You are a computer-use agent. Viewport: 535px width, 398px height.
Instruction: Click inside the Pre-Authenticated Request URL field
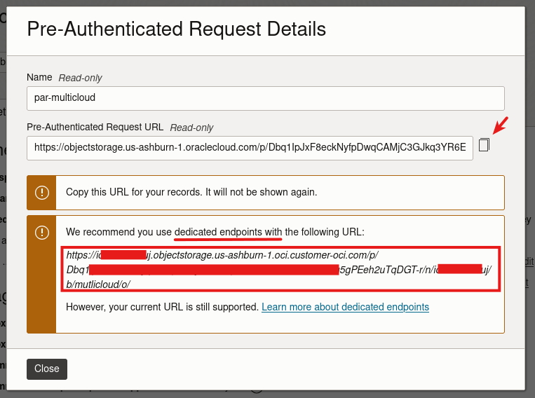[250, 148]
